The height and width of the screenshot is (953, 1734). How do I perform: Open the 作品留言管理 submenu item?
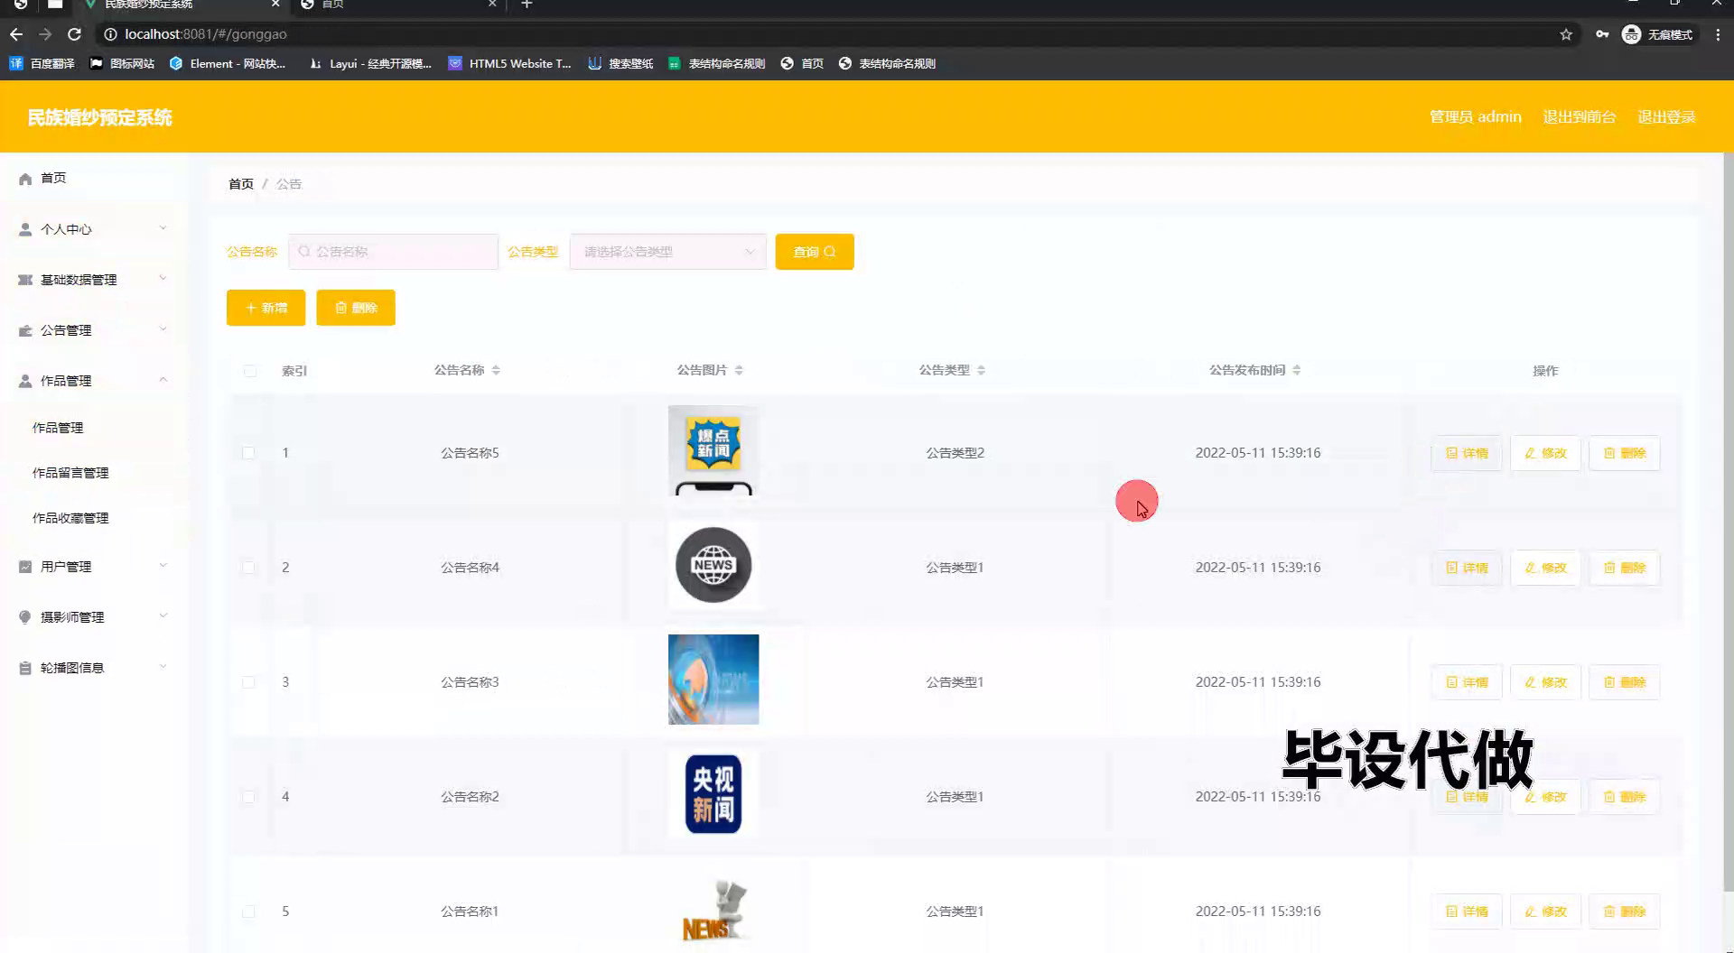click(70, 473)
